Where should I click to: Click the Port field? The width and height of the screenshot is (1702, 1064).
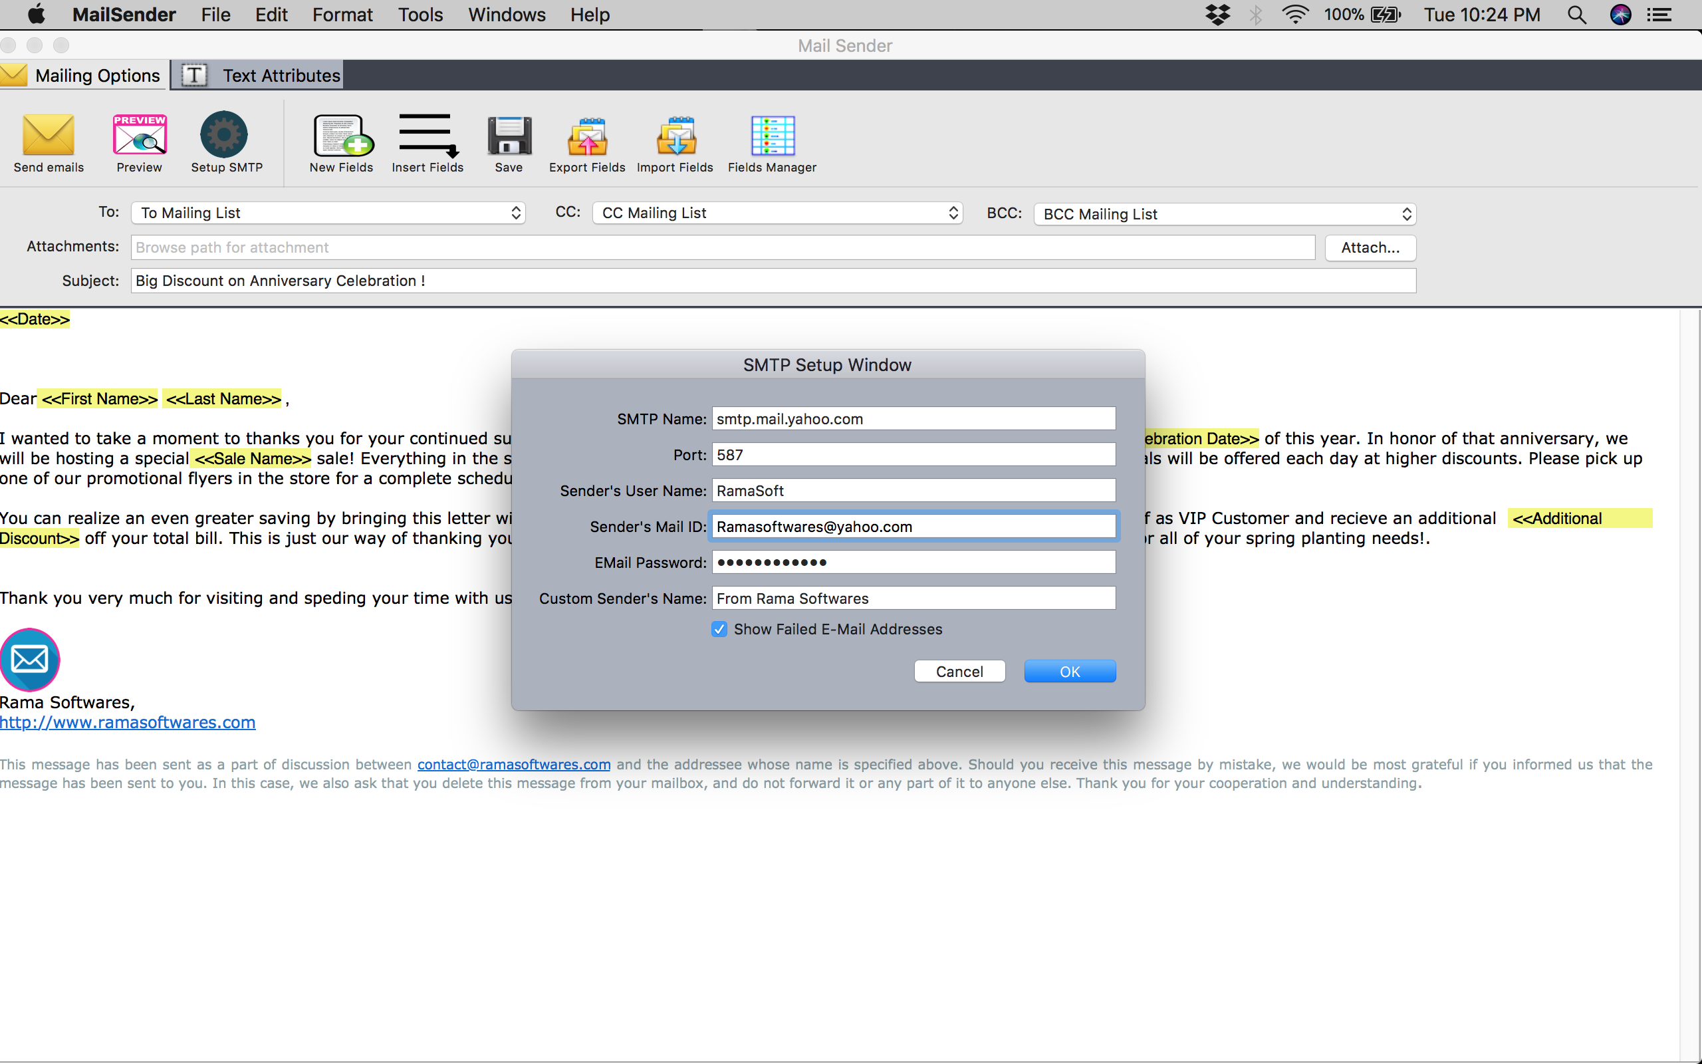(913, 455)
